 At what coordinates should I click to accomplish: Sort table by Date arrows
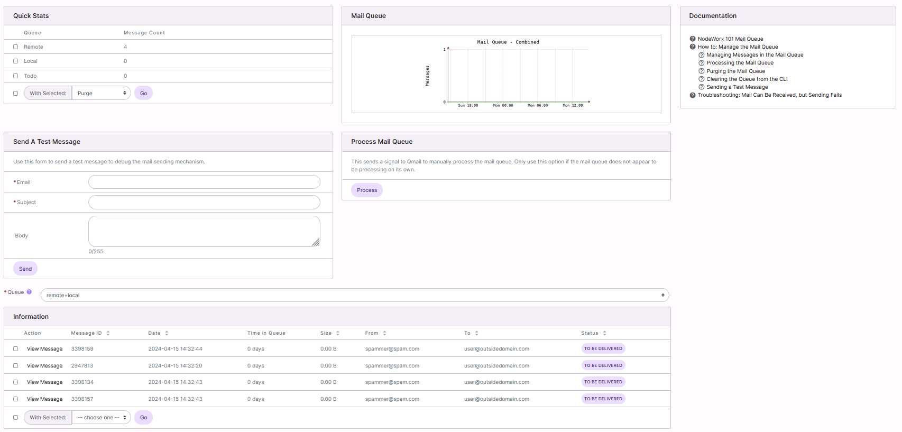[x=167, y=333]
